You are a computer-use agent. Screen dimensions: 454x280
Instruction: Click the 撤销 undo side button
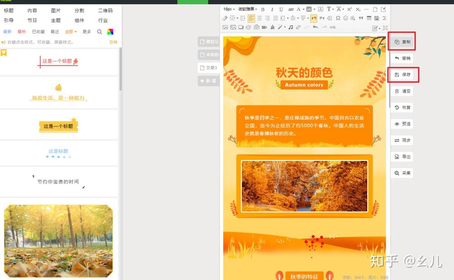(402, 58)
